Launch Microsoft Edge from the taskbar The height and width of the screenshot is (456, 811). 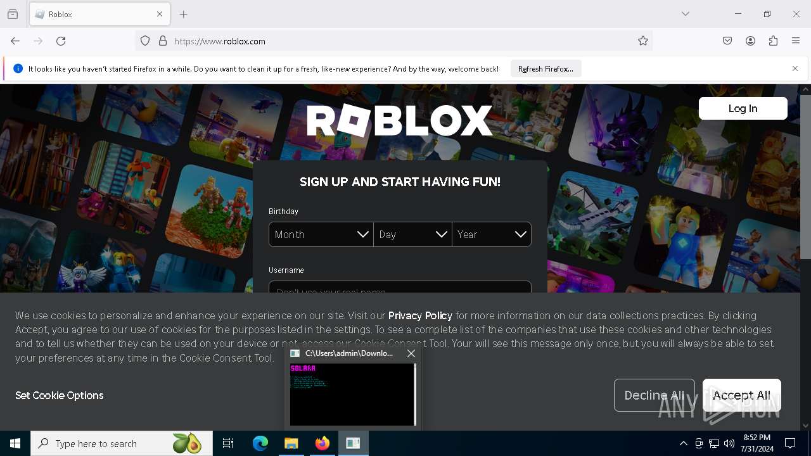tap(260, 443)
